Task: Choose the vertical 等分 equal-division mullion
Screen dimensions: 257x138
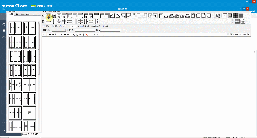Action: (x=64, y=21)
